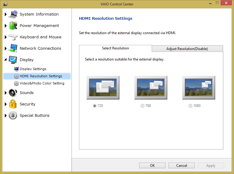The height and width of the screenshot is (174, 234).
Task: Click the gear icon beside HDMI Resolution Settings
Action: pyautogui.click(x=16, y=76)
